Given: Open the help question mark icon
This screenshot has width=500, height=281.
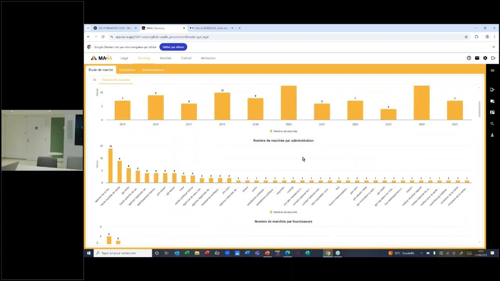Looking at the screenshot, I should 469,58.
